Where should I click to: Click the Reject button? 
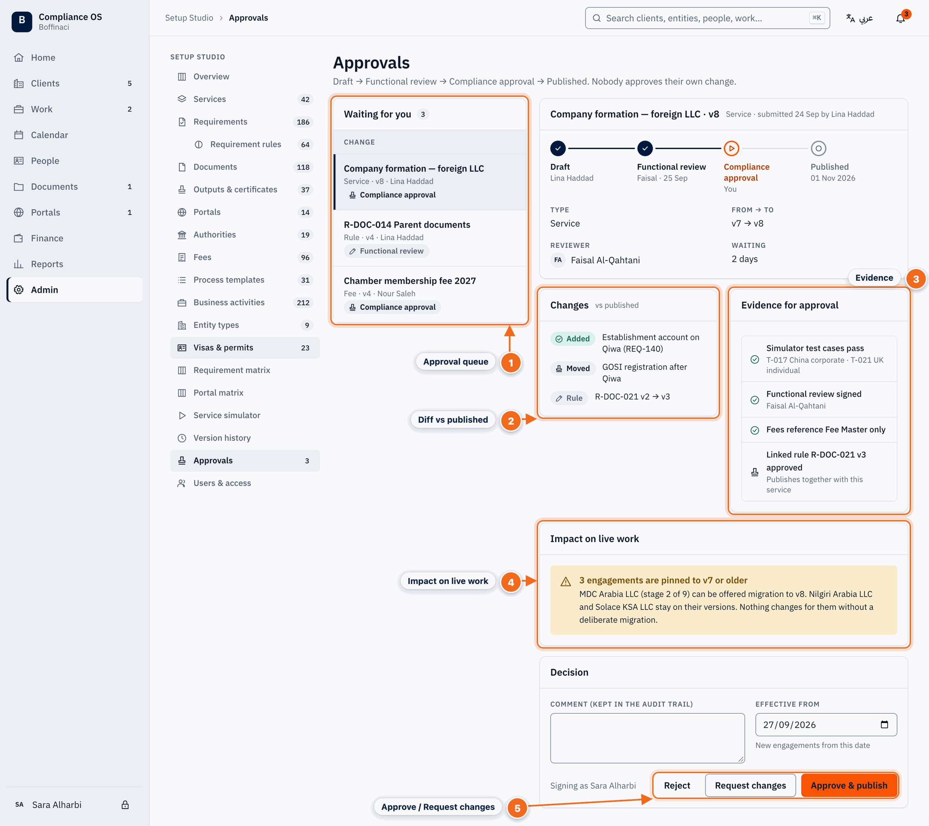[677, 785]
